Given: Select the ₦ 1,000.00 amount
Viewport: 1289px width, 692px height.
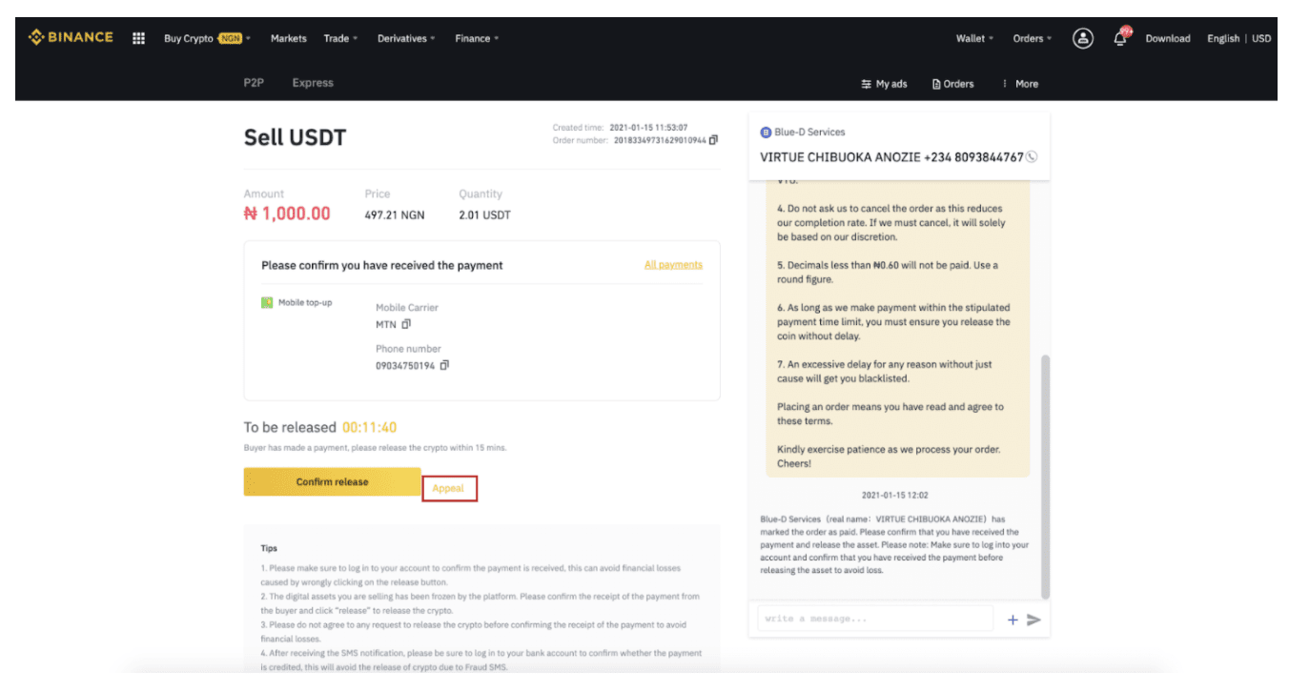Looking at the screenshot, I should click(x=287, y=214).
